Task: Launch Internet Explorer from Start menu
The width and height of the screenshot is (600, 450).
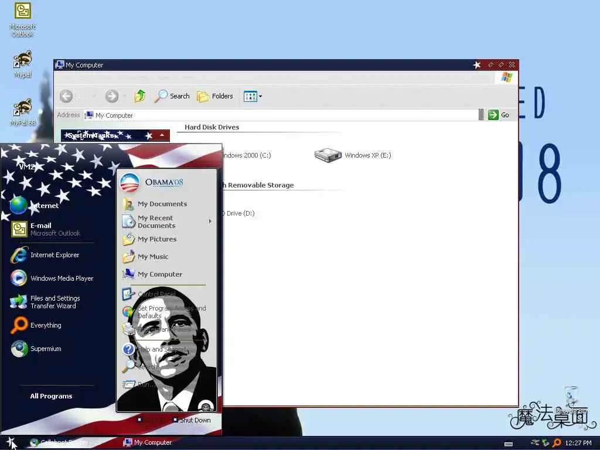Action: tap(45, 255)
